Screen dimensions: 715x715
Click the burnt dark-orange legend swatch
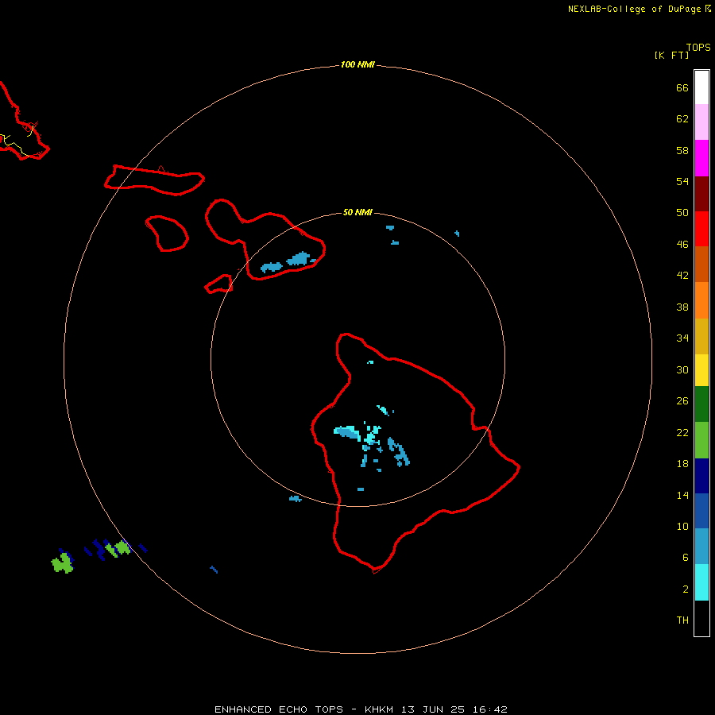pyautogui.click(x=701, y=265)
